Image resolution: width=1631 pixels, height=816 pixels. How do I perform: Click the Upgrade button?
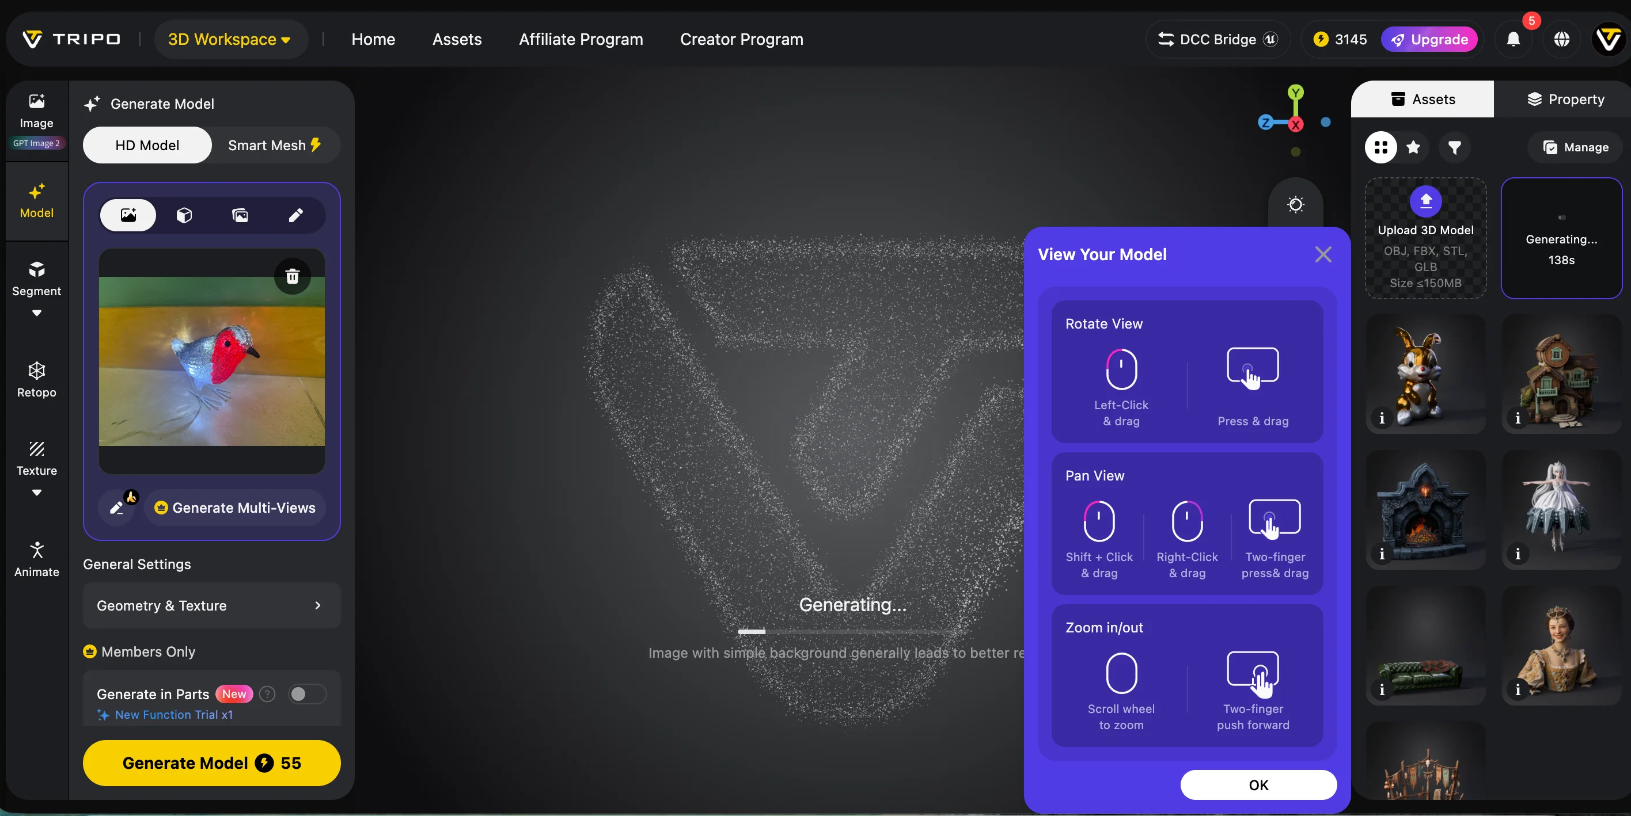(x=1429, y=39)
